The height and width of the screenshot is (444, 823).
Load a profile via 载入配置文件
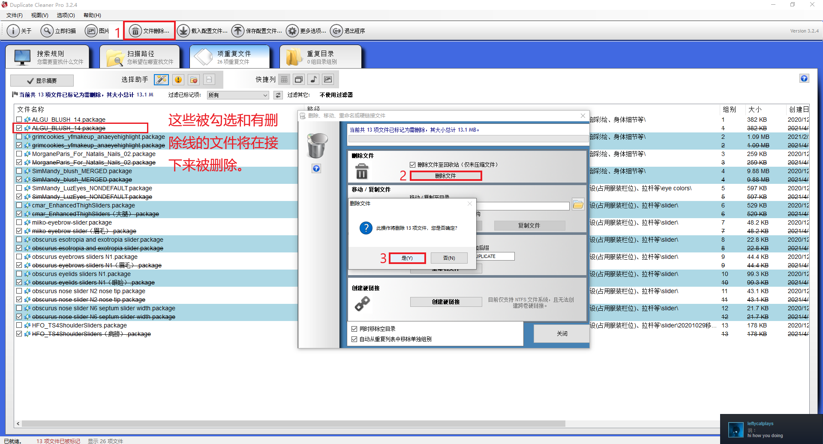tap(202, 31)
